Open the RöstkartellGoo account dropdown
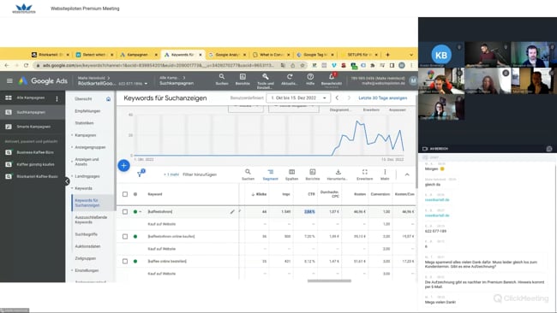Viewport: 557px width, 313px height. coord(112,83)
